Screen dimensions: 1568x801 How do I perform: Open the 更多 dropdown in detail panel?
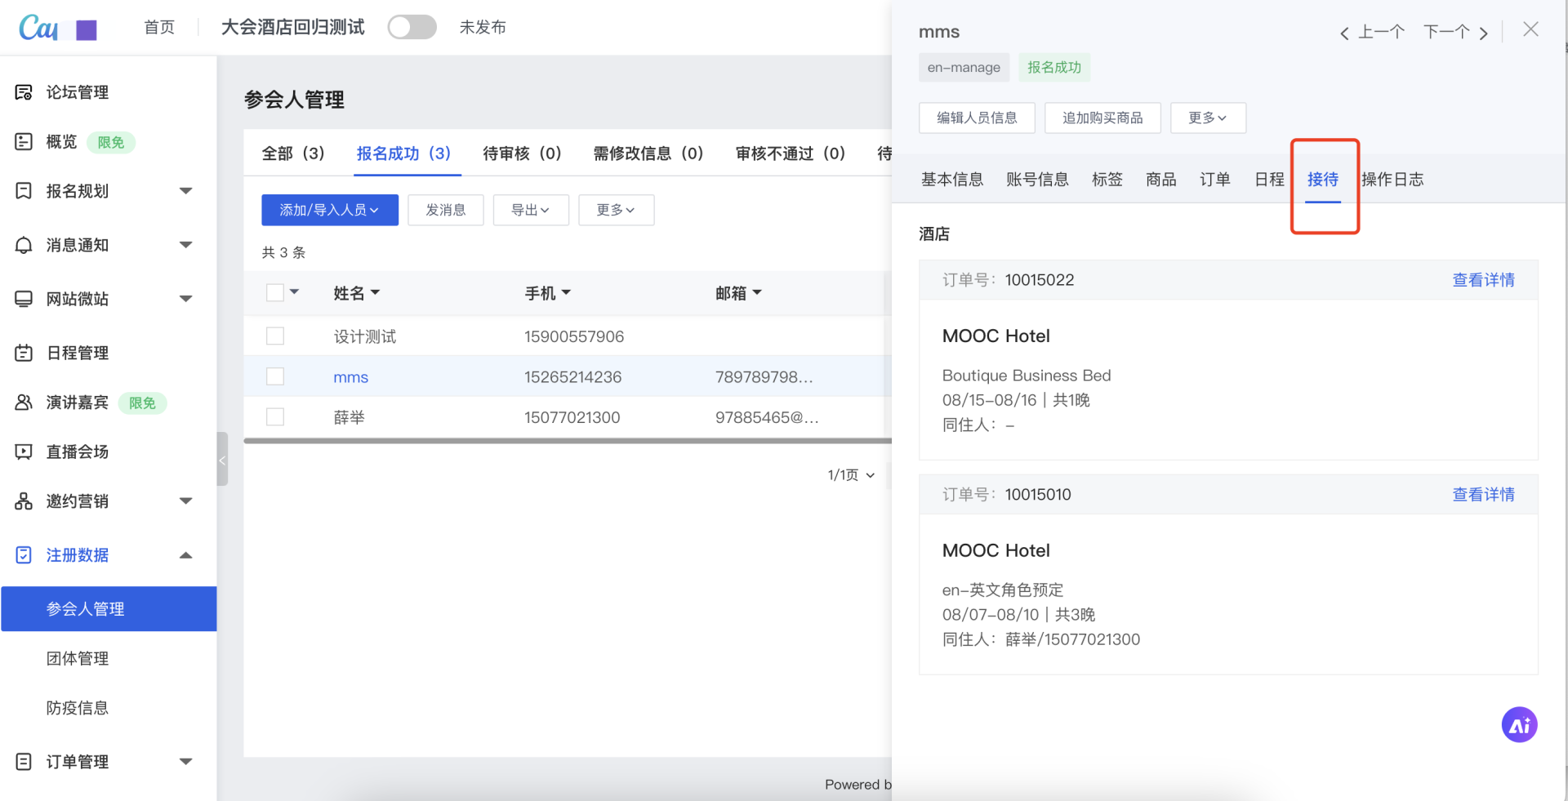1208,118
